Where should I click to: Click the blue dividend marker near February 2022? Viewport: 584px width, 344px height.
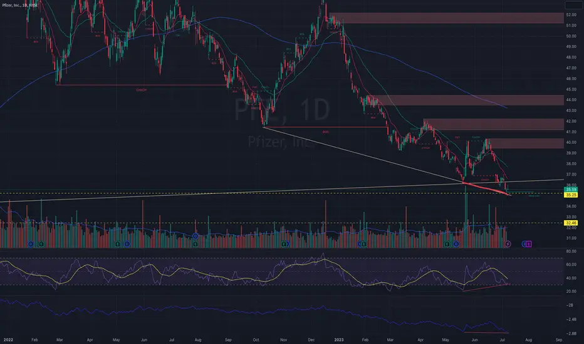[x=31, y=244]
